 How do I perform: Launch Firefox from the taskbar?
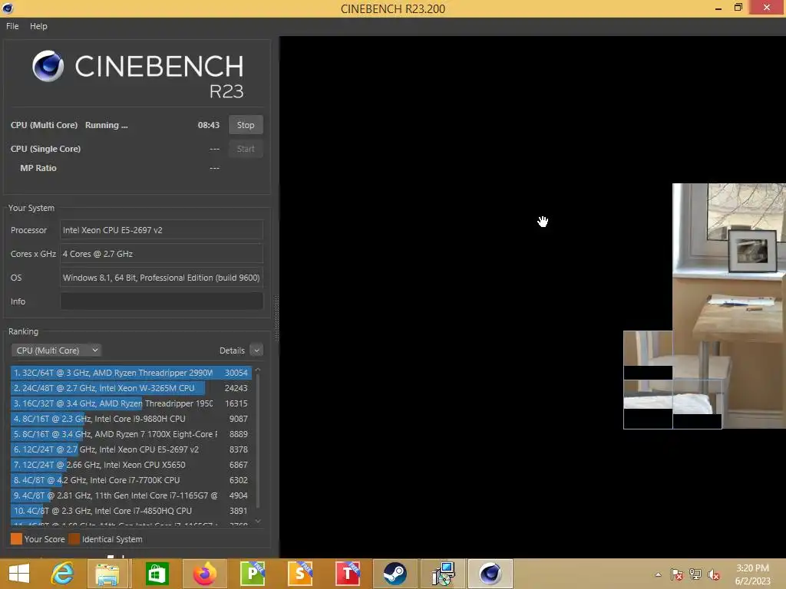coord(204,574)
